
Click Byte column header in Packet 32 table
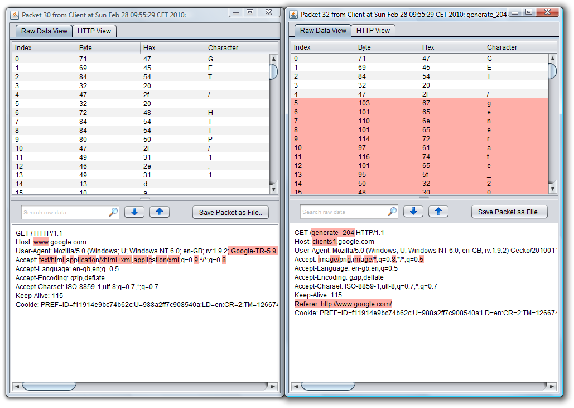click(387, 47)
